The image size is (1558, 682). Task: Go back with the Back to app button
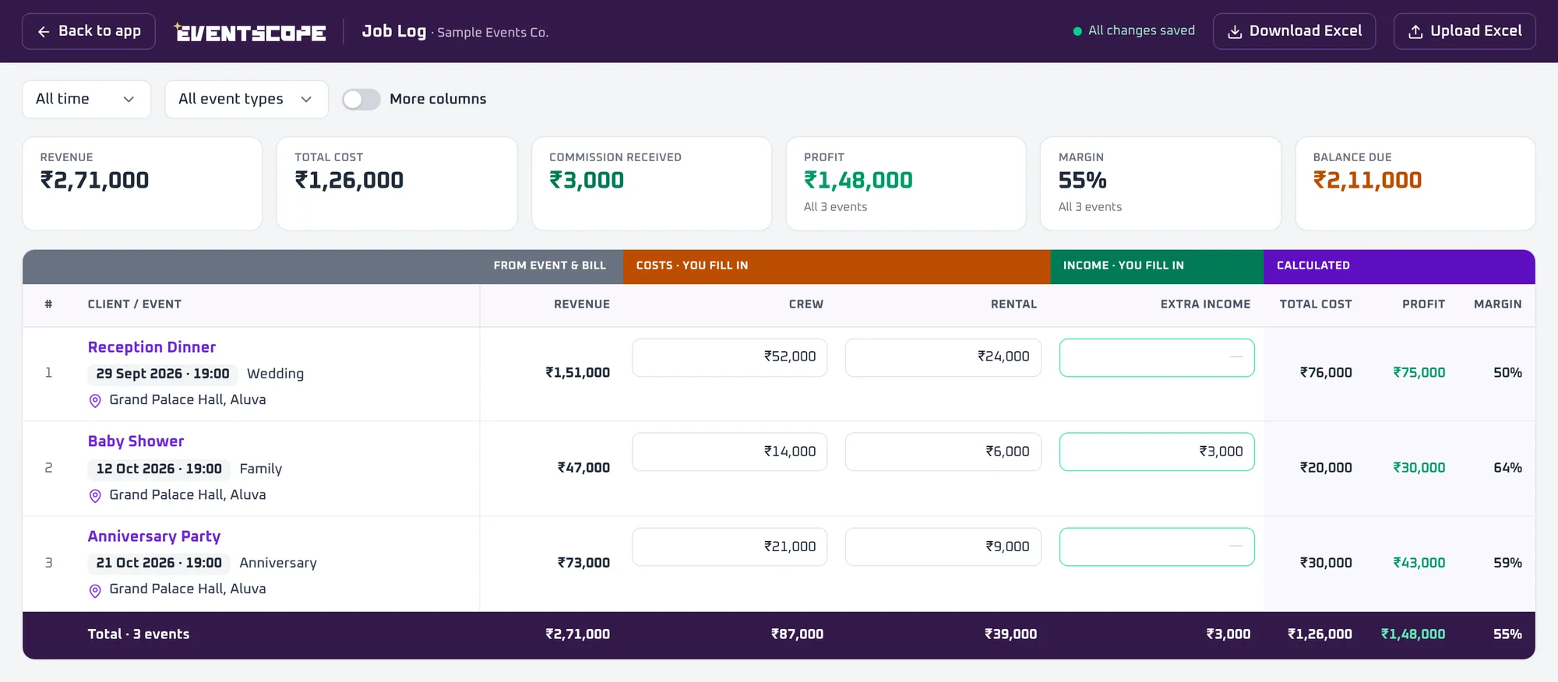pos(89,31)
